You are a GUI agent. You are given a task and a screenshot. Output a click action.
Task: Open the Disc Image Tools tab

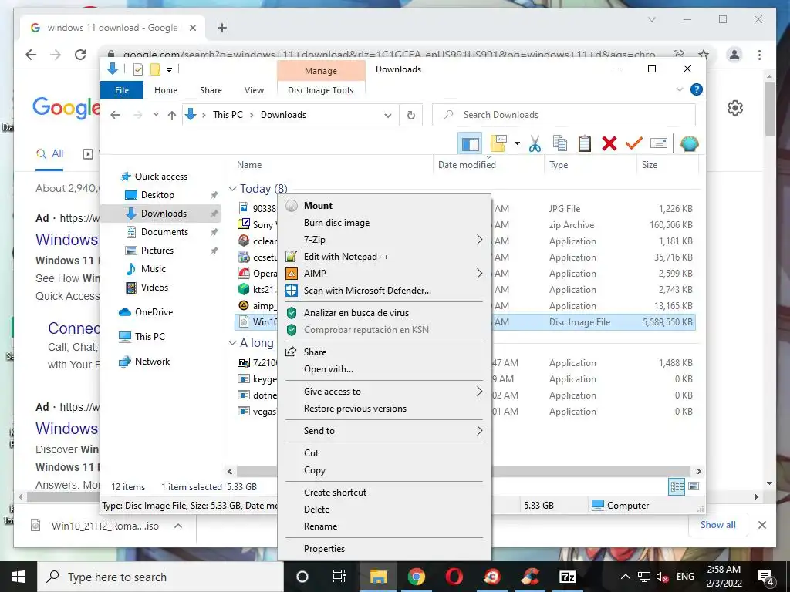(320, 90)
